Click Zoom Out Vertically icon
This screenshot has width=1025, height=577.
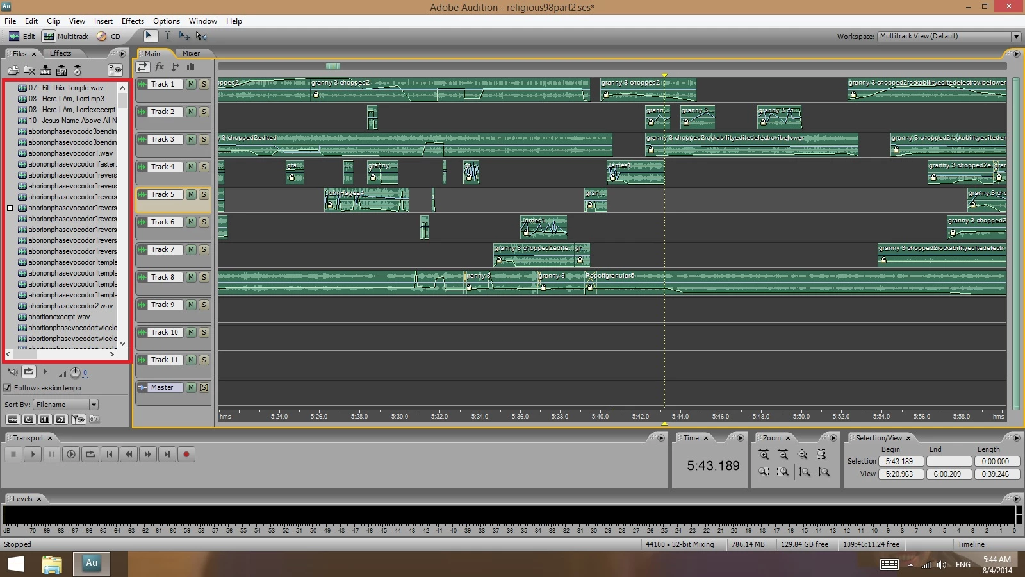[824, 472]
